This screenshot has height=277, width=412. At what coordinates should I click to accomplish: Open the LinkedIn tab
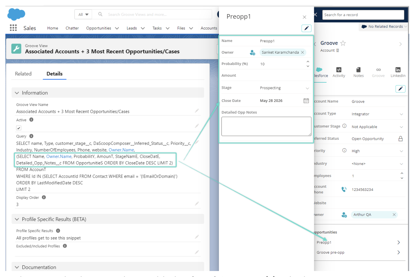click(x=398, y=72)
